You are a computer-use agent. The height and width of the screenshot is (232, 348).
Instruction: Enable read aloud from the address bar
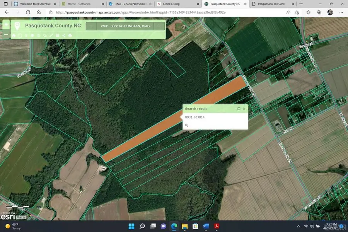coord(288,12)
